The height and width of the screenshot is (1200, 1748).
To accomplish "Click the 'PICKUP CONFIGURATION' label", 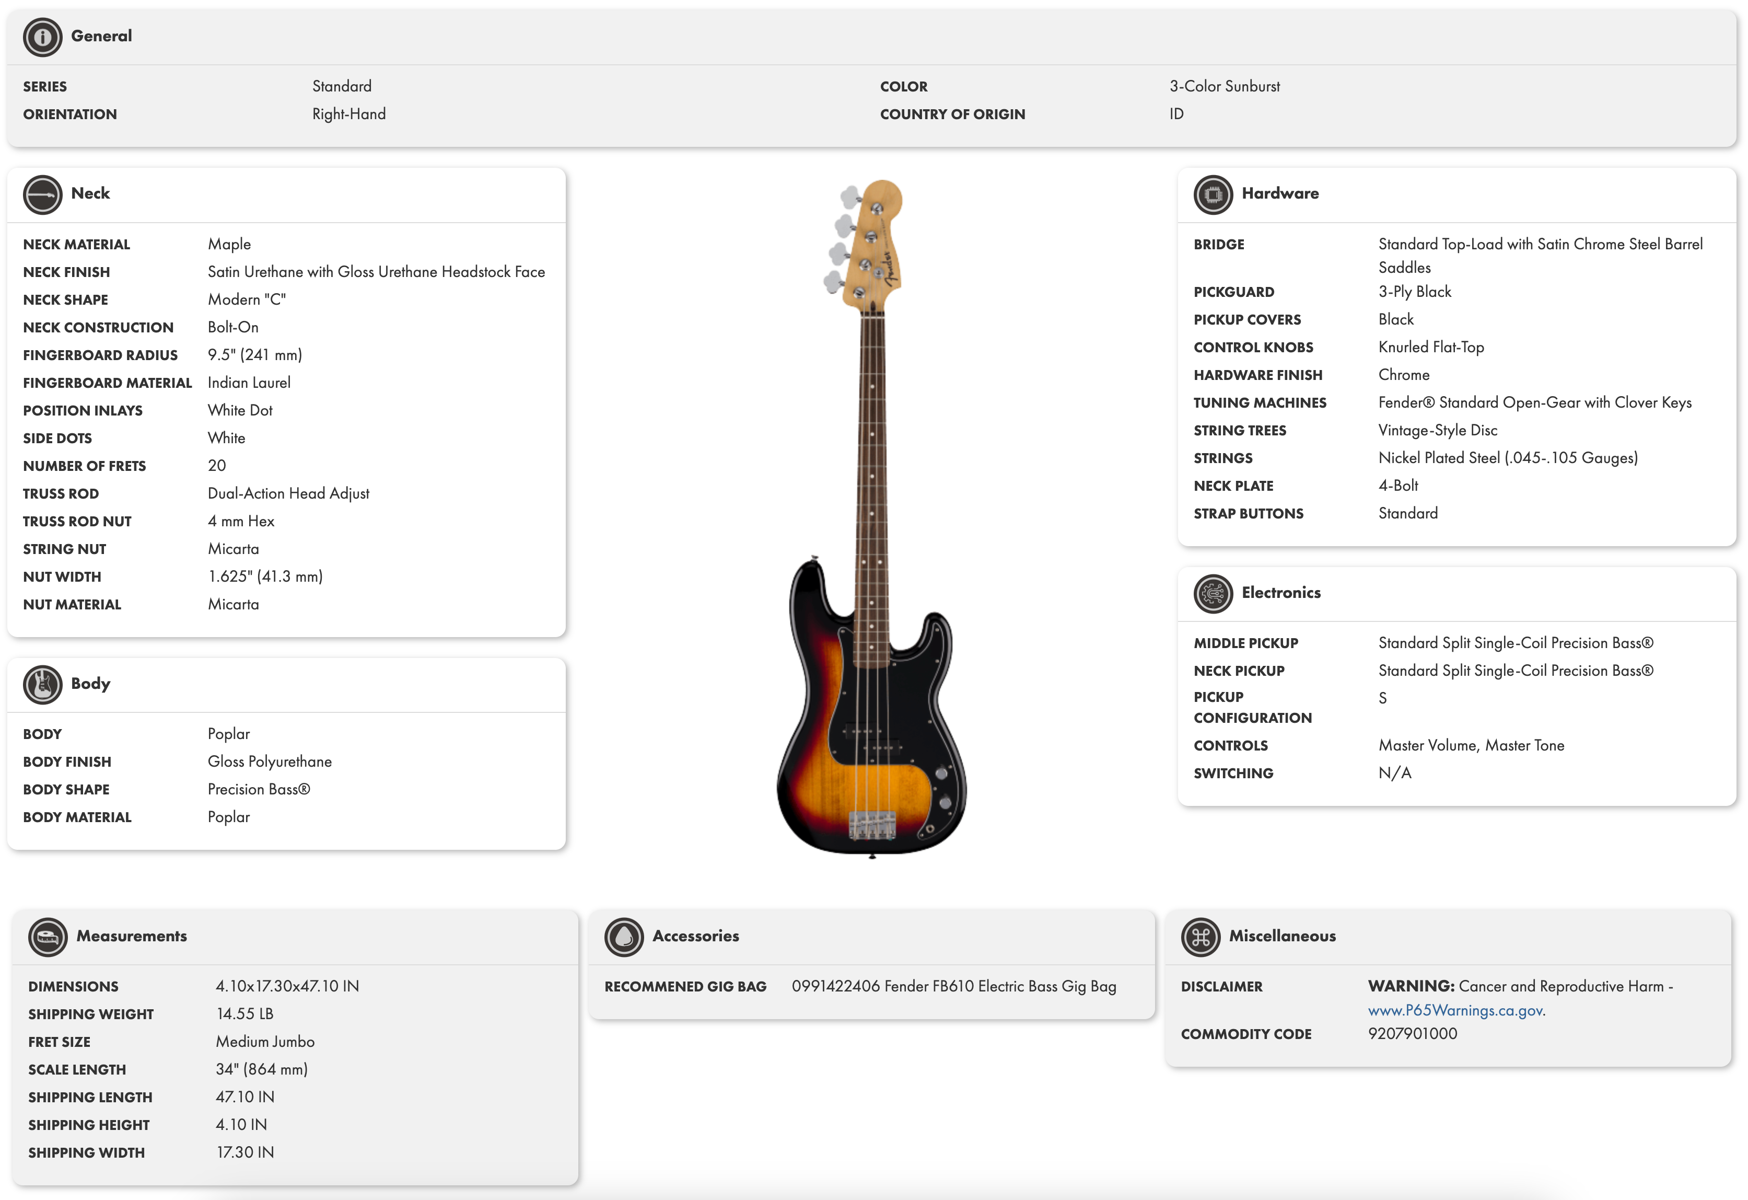I will coord(1252,707).
